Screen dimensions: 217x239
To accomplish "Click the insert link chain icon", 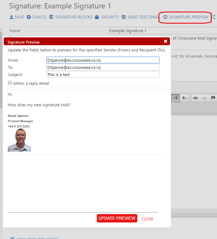I will click(x=196, y=98).
